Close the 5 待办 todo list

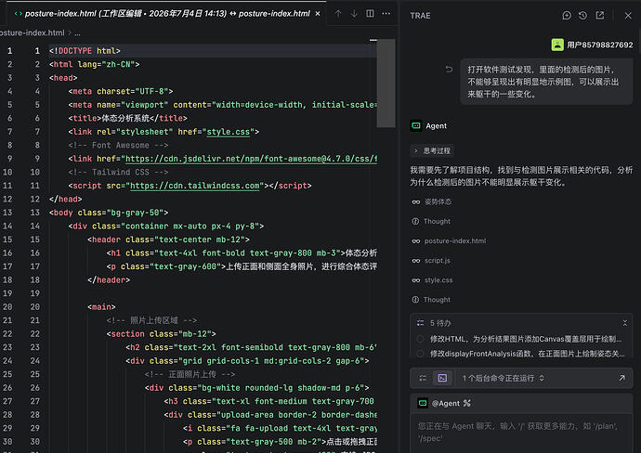624,323
